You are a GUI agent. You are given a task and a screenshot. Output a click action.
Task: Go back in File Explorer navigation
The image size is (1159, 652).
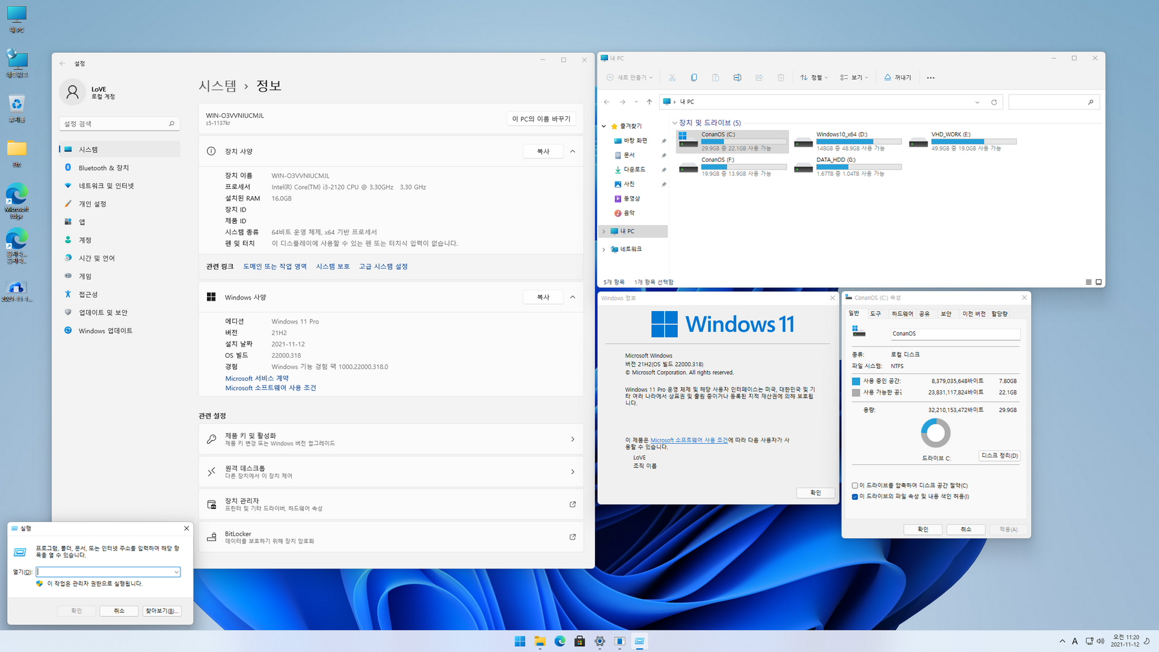click(607, 102)
